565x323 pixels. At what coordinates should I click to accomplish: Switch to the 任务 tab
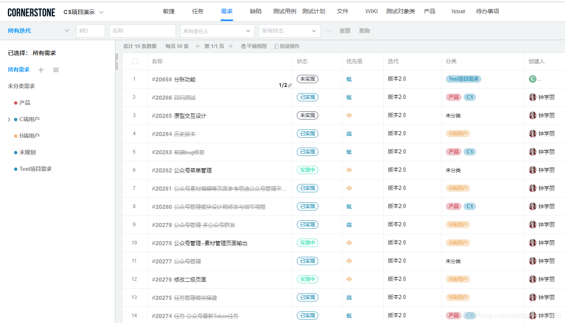coord(198,11)
